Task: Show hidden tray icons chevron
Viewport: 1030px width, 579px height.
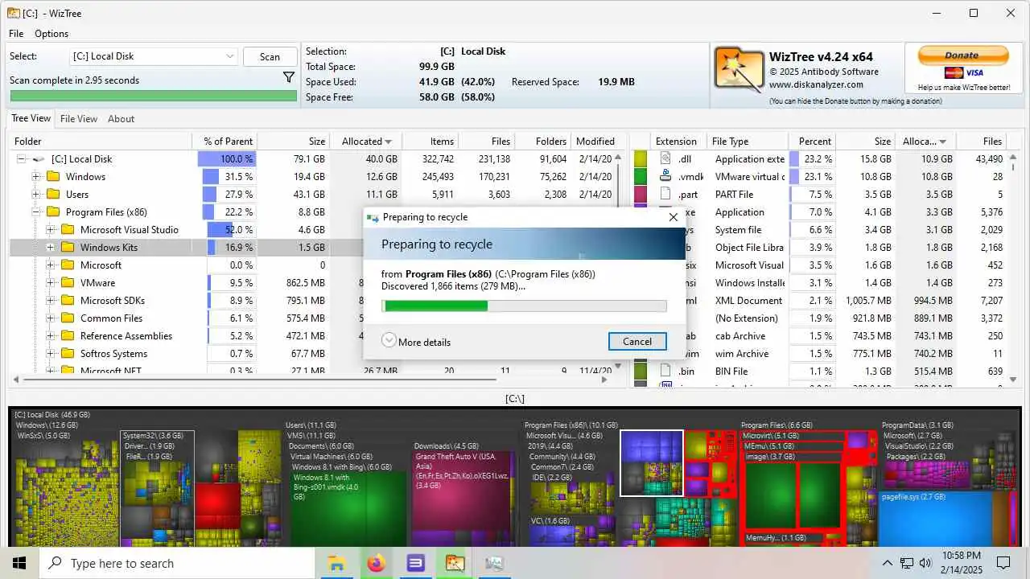Action: 888,563
